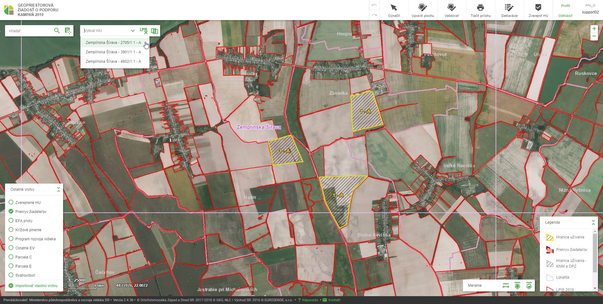Screen dimensions: 603x304
Task: Click the parcel overlay icon beside LPIS
Action: tap(154, 31)
